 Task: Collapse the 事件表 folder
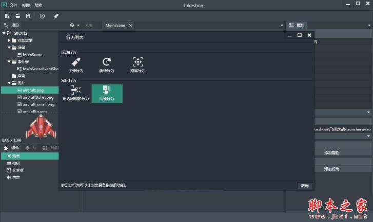pyautogui.click(x=9, y=62)
